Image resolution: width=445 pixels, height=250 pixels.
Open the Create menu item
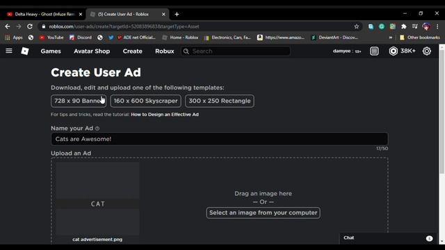click(133, 51)
